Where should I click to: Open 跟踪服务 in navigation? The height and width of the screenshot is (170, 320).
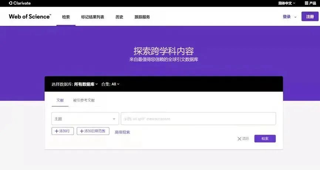142,17
